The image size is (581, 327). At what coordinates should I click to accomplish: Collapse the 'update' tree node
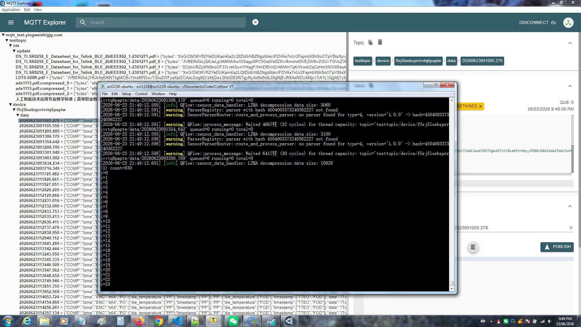[14, 51]
